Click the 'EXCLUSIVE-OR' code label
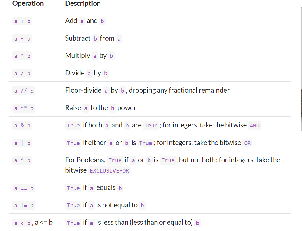The image size is (302, 231). click(x=109, y=171)
